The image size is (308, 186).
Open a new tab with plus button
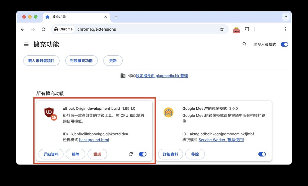(x=116, y=17)
